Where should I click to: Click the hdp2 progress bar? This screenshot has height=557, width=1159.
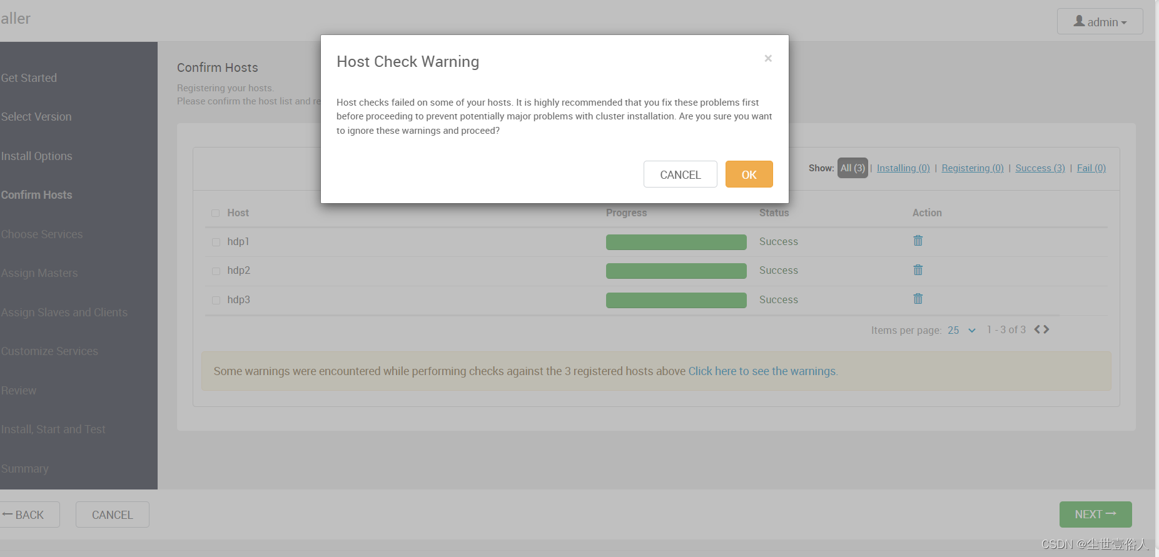click(x=676, y=271)
